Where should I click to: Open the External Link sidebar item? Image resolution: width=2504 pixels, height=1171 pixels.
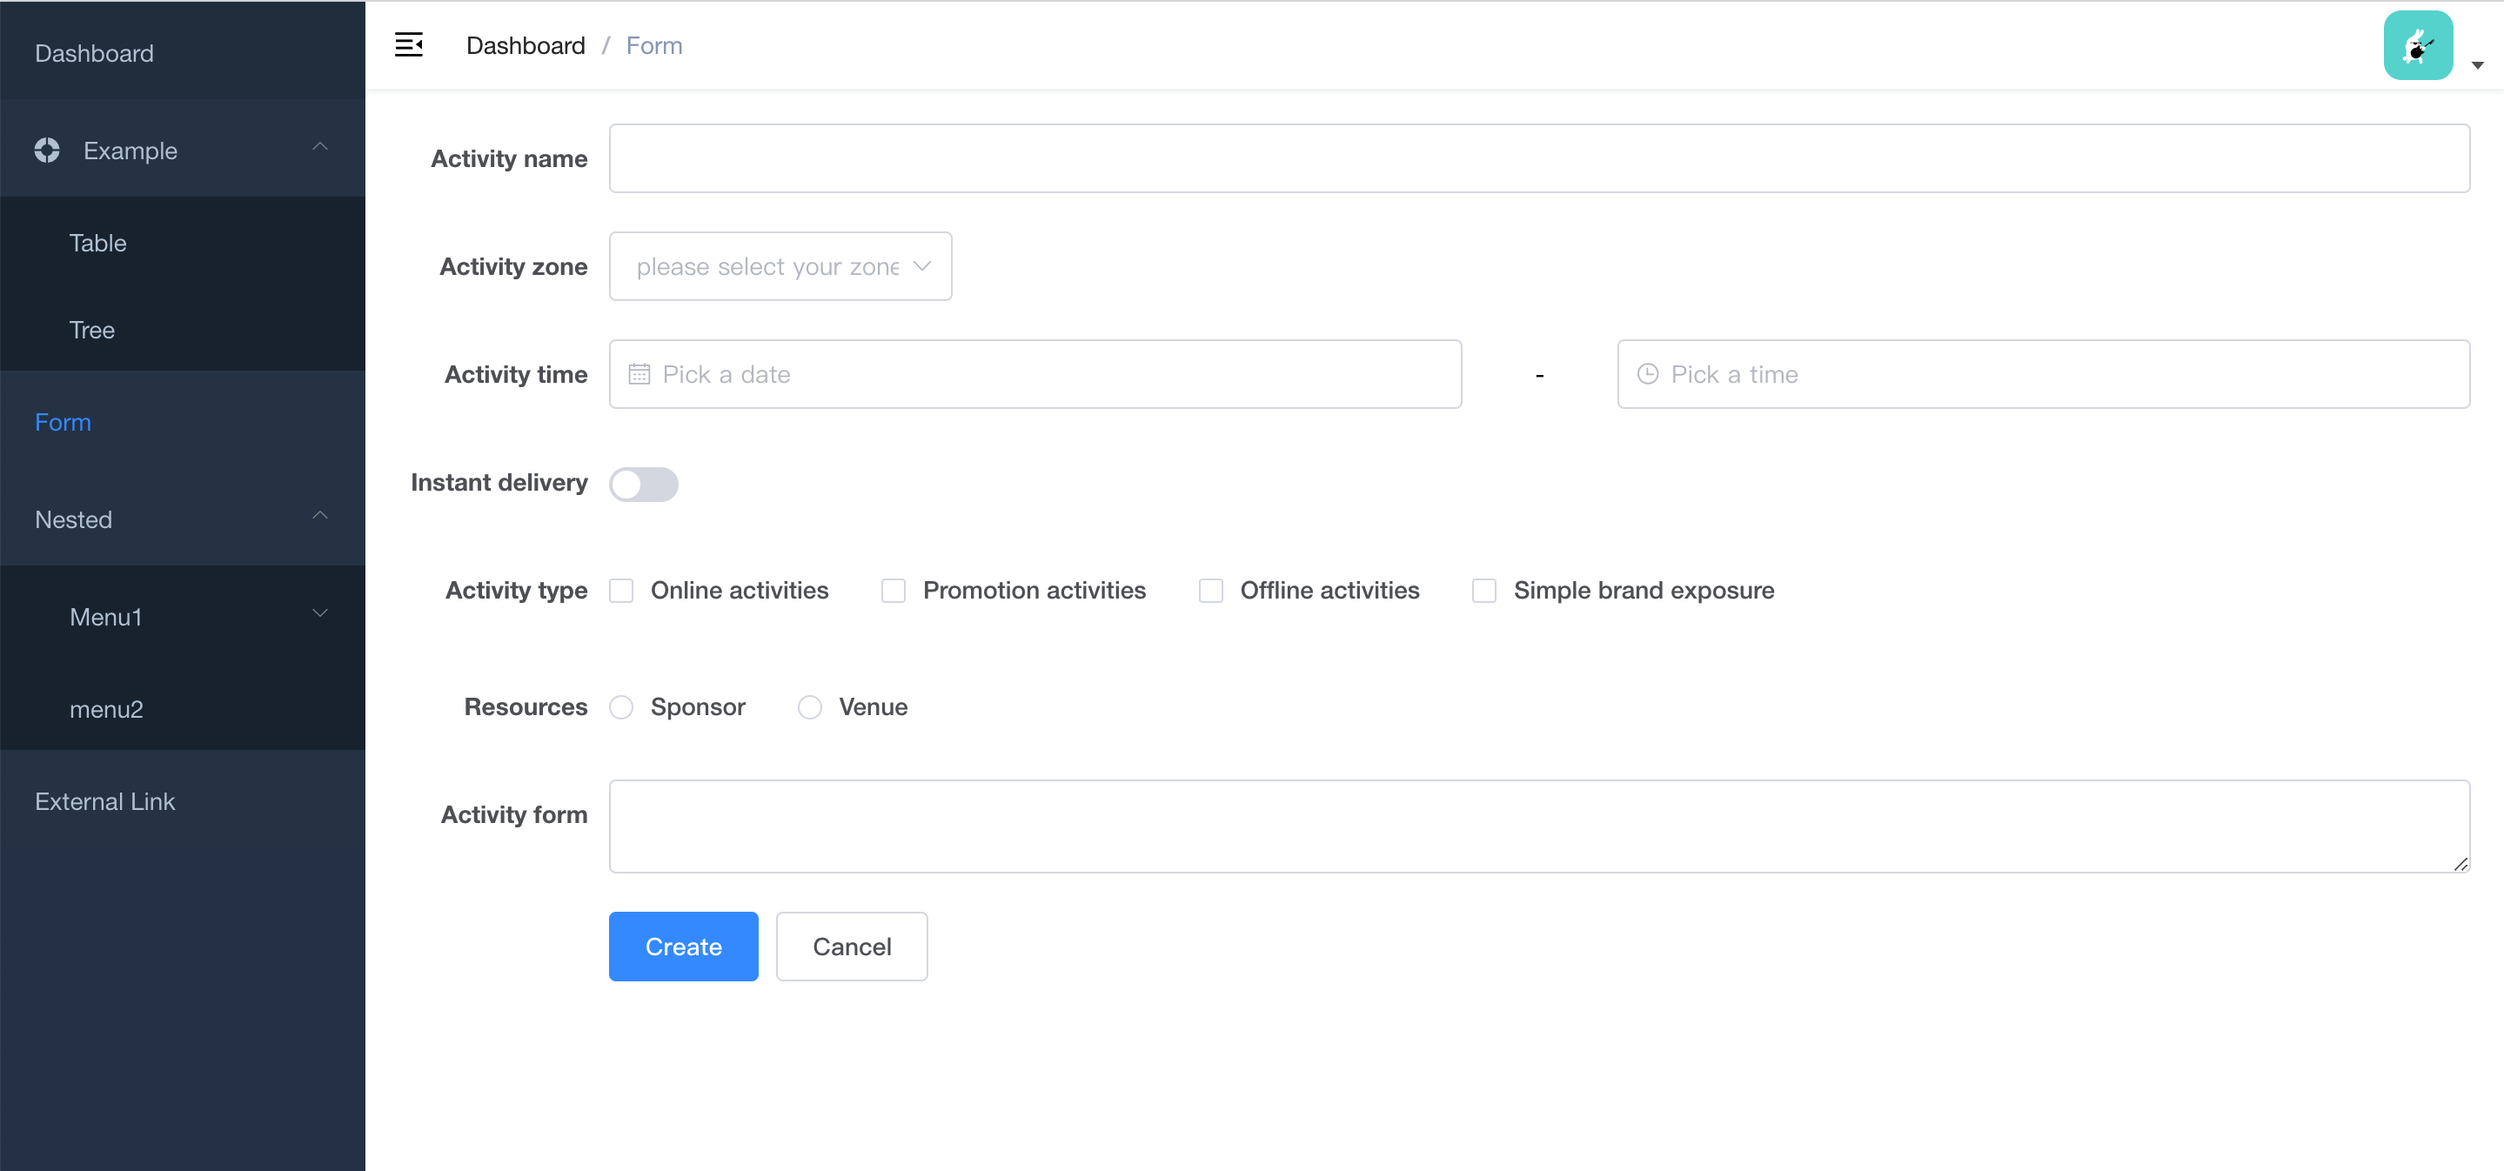tap(105, 800)
